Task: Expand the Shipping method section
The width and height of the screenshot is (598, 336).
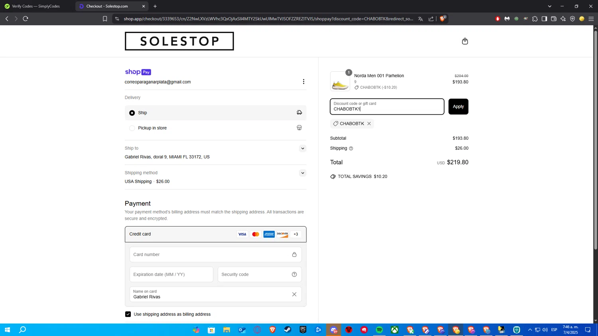Action: coord(303,173)
